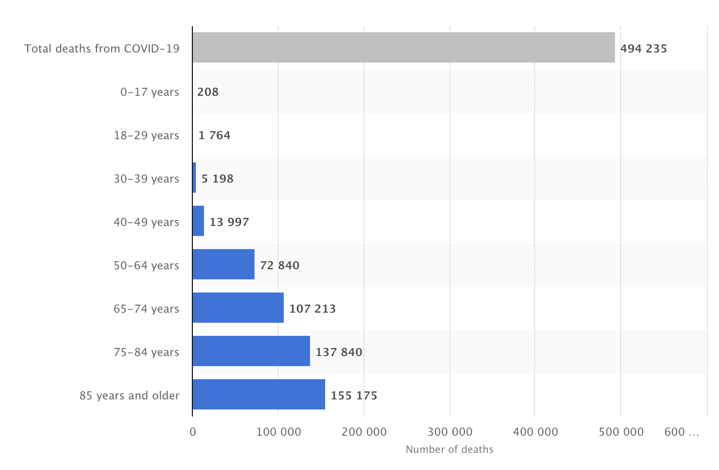The height and width of the screenshot is (470, 719).
Task: Click the 'Number of deaths' axis title
Action: coord(449,449)
